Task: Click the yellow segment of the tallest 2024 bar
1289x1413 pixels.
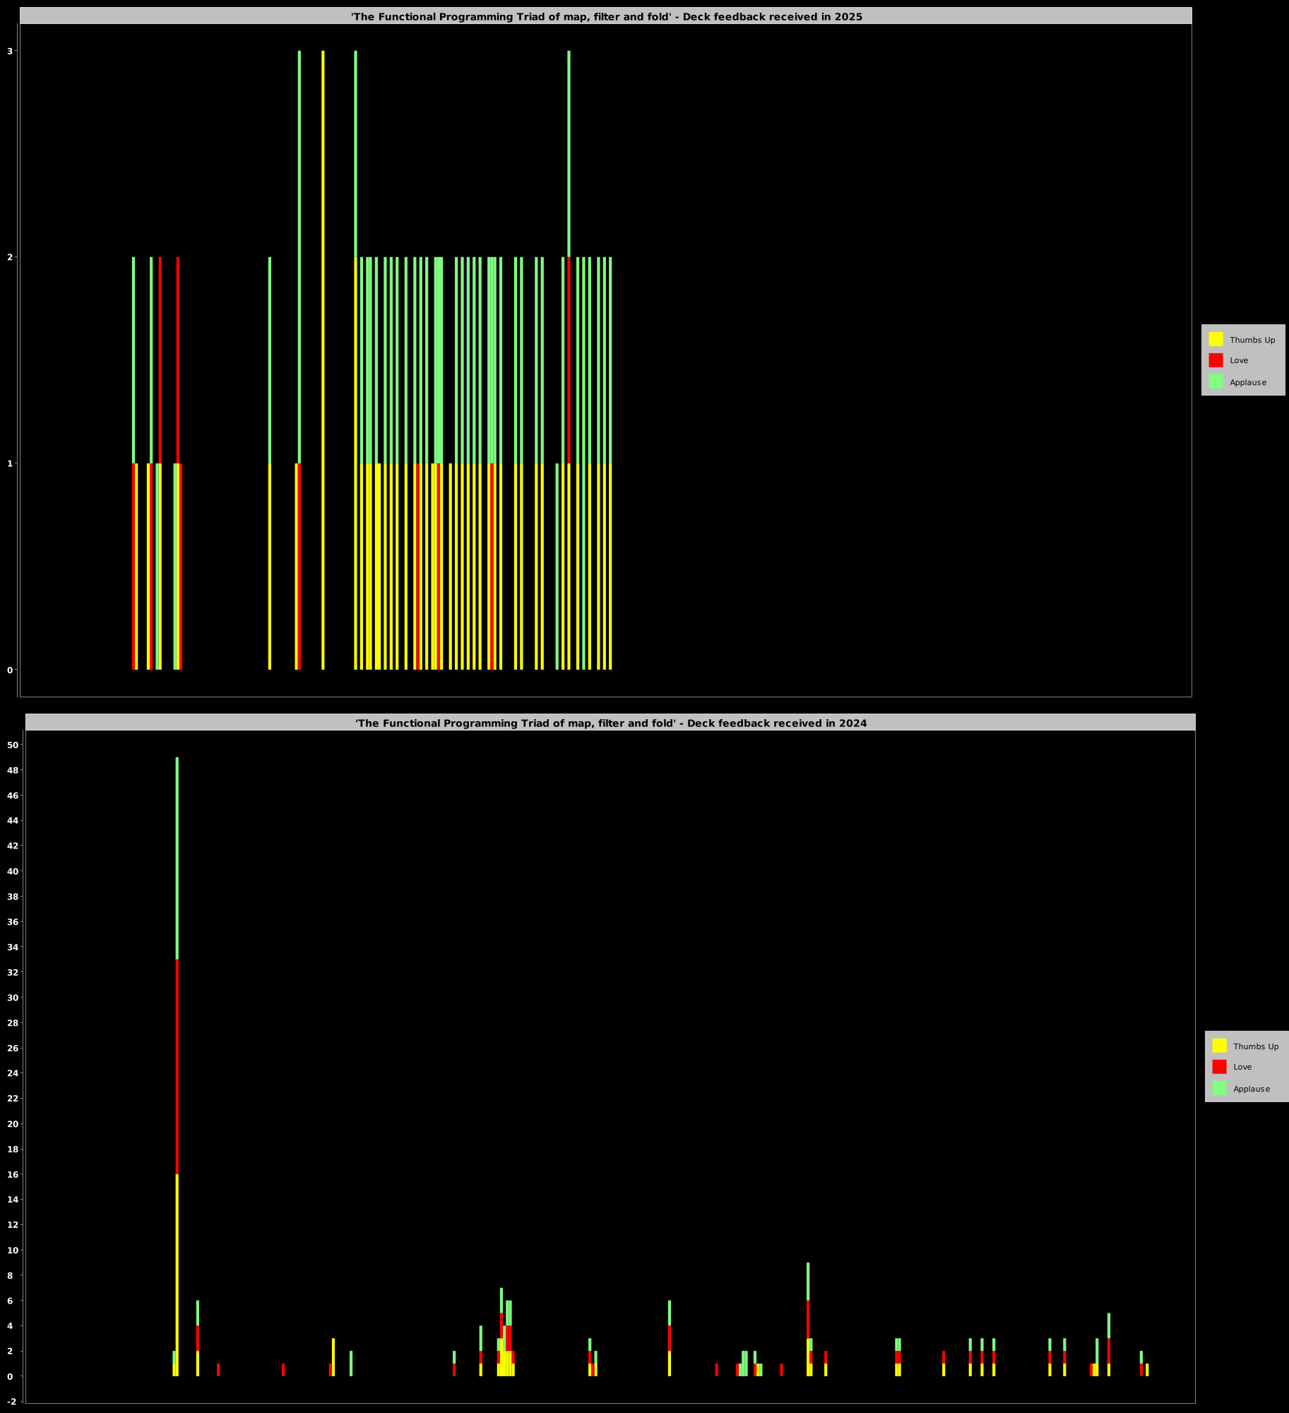Action: [x=177, y=1272]
